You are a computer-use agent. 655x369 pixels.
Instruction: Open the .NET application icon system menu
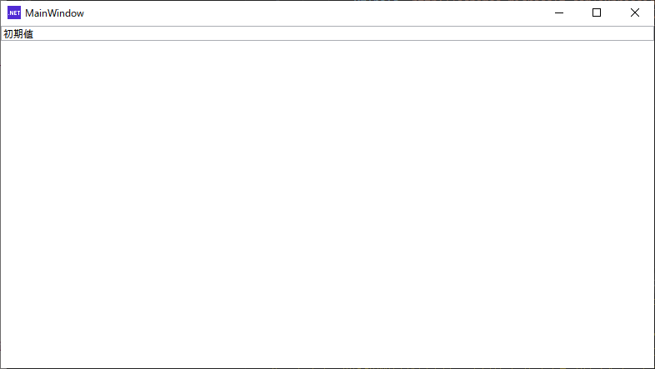[x=14, y=13]
